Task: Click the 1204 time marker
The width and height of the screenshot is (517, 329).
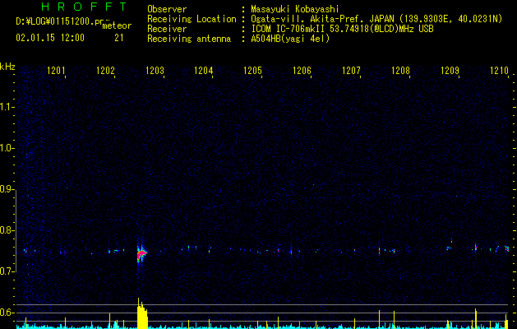Action: (x=204, y=70)
